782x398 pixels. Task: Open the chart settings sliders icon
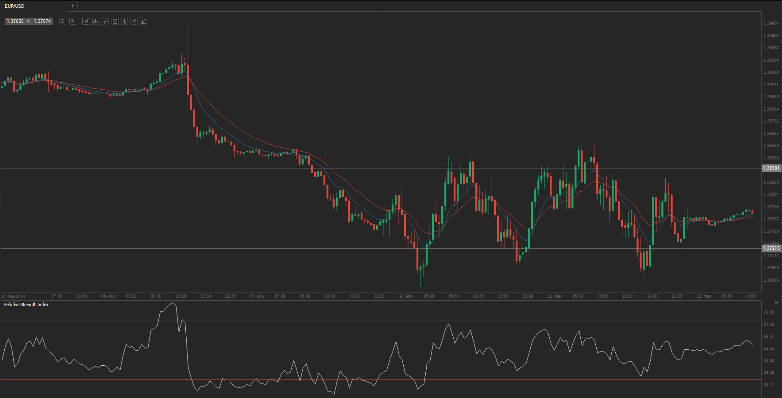pos(105,21)
